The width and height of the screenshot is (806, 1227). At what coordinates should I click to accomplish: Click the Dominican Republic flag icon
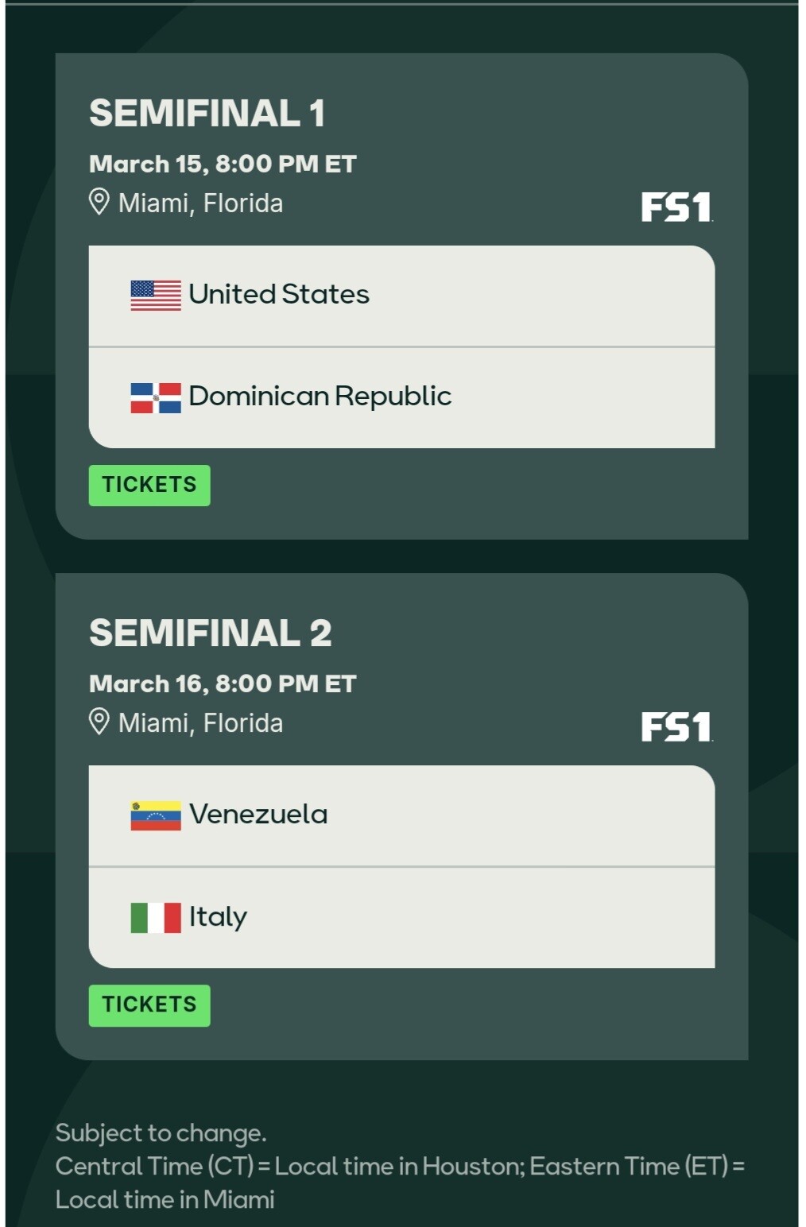pos(156,397)
